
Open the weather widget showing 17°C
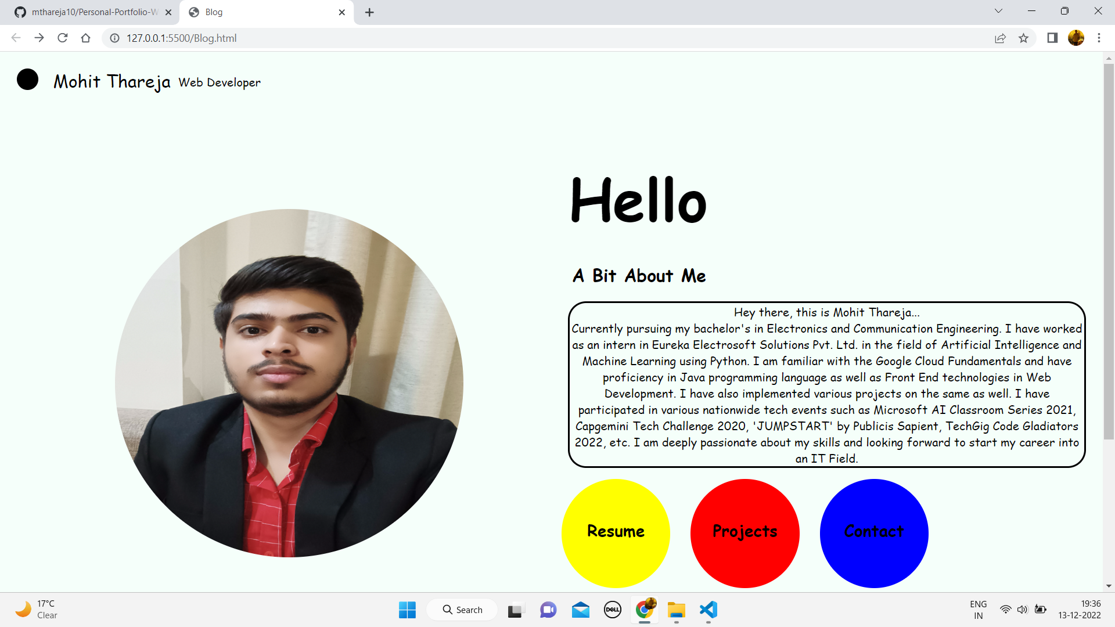coord(36,610)
